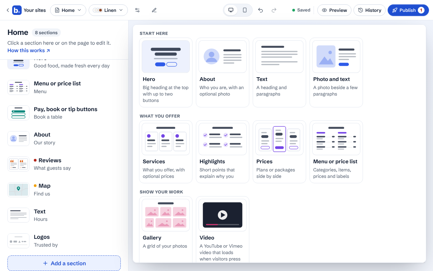Publish the site
The height and width of the screenshot is (271, 433).
pyautogui.click(x=408, y=10)
